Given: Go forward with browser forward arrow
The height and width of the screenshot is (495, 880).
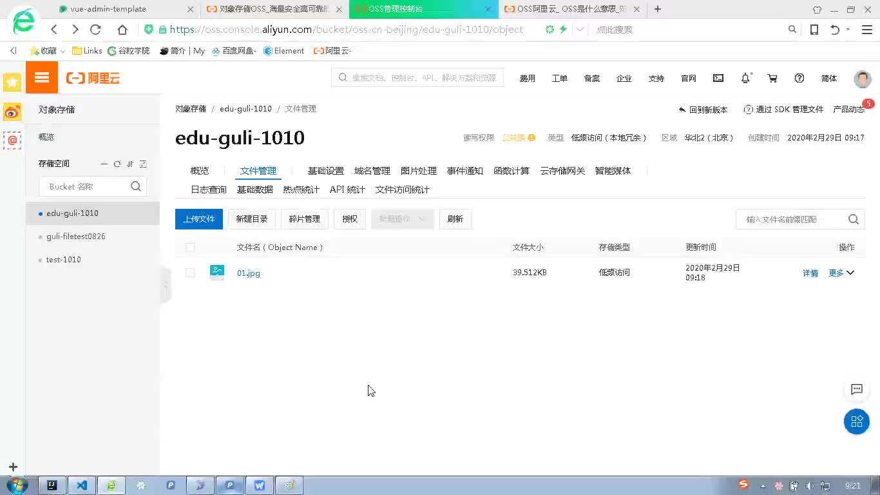Looking at the screenshot, I should 75,30.
